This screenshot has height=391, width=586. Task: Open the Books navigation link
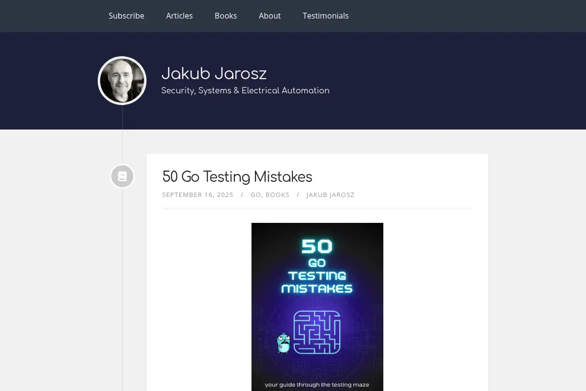click(x=226, y=16)
